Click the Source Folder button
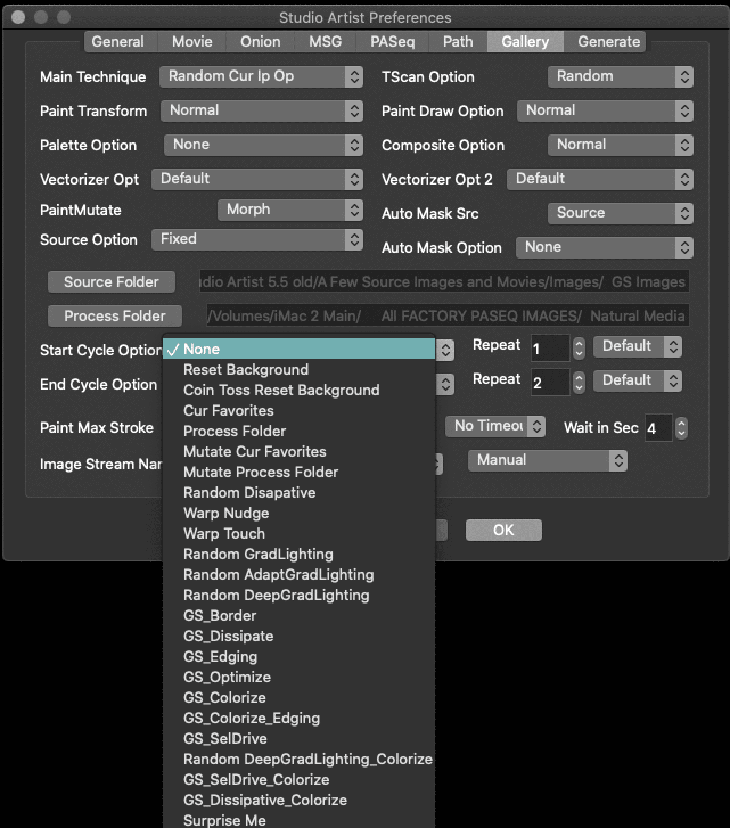730x828 pixels. tap(112, 282)
